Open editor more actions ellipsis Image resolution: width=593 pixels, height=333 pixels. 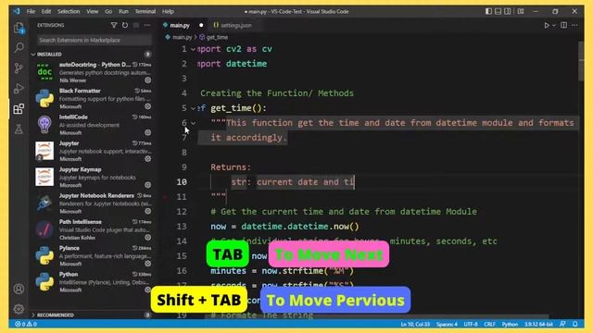point(574,25)
